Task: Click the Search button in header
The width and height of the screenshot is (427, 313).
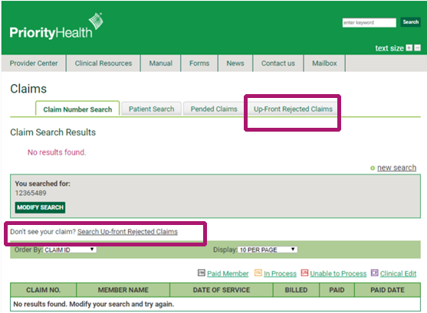Action: click(x=410, y=22)
